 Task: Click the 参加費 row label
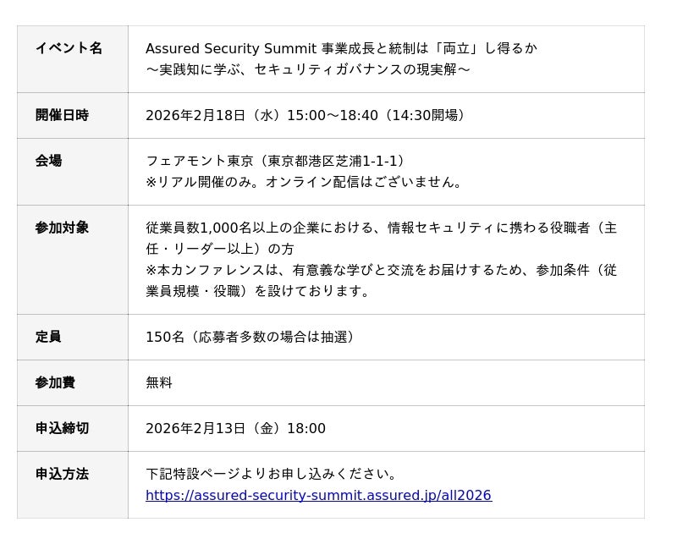coord(55,382)
